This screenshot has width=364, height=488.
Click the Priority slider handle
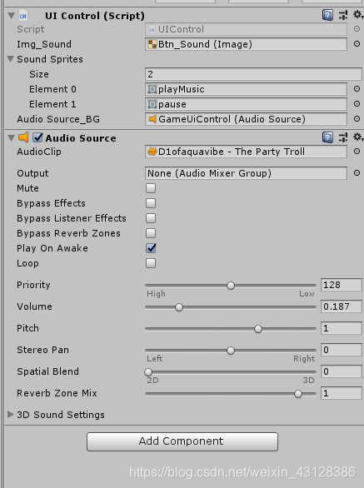tap(231, 286)
